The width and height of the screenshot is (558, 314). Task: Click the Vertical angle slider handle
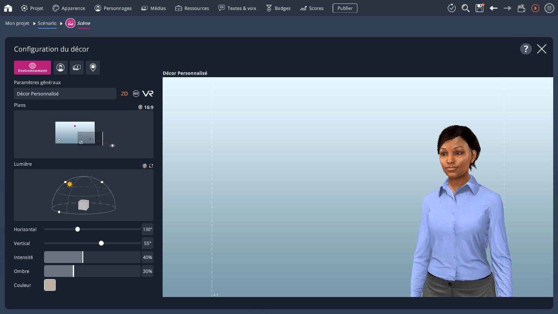[101, 243]
